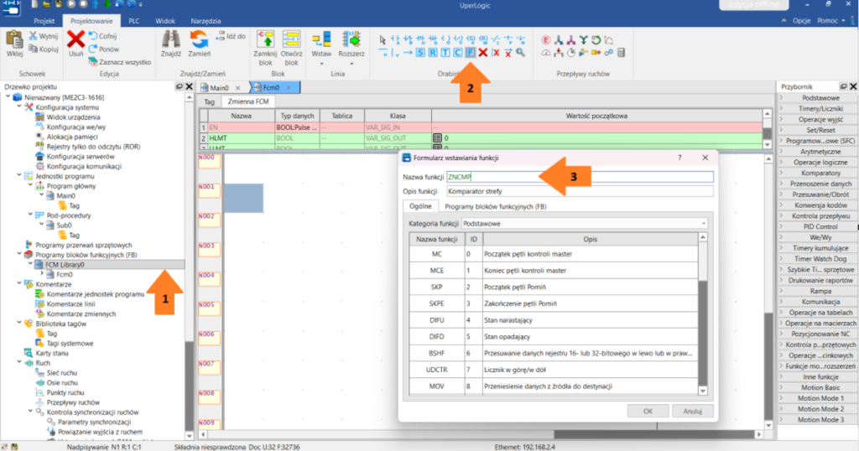Click the Kopiuj copy icon
Viewport: 859px width, 451px height.
tap(34, 49)
